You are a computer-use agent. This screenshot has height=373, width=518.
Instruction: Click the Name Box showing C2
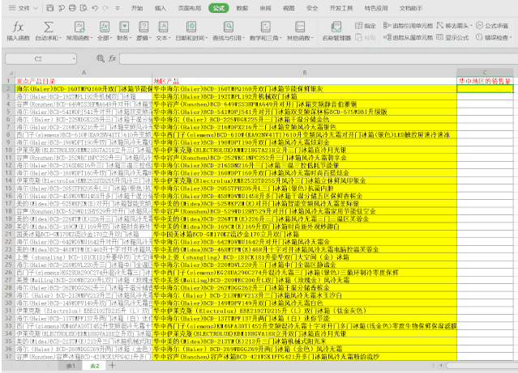[38, 59]
